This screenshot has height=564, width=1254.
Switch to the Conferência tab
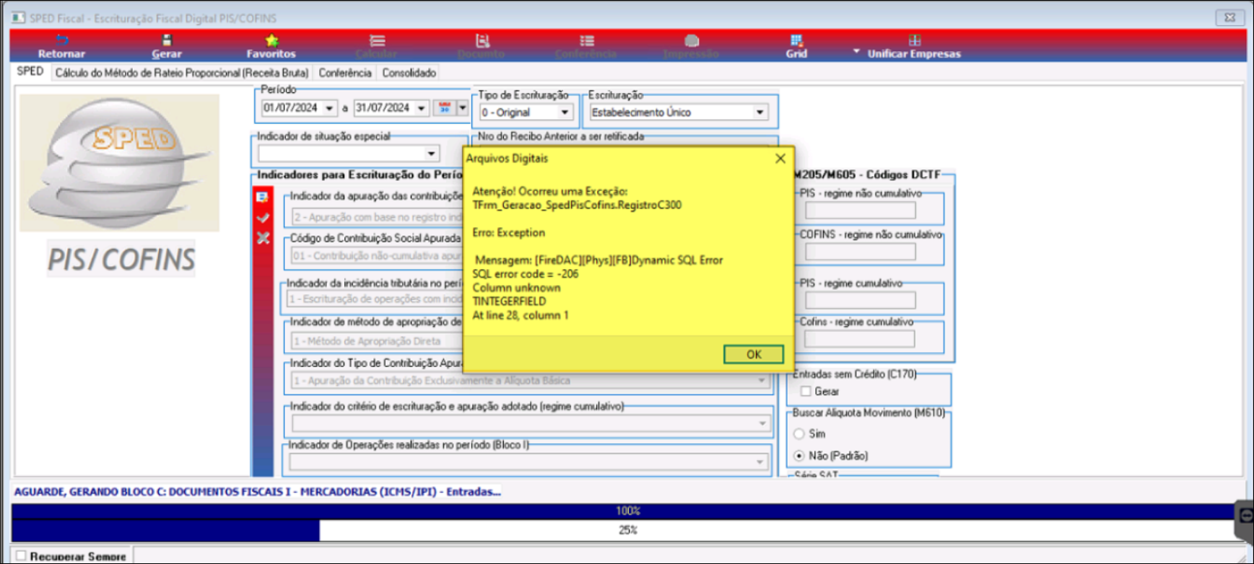345,73
